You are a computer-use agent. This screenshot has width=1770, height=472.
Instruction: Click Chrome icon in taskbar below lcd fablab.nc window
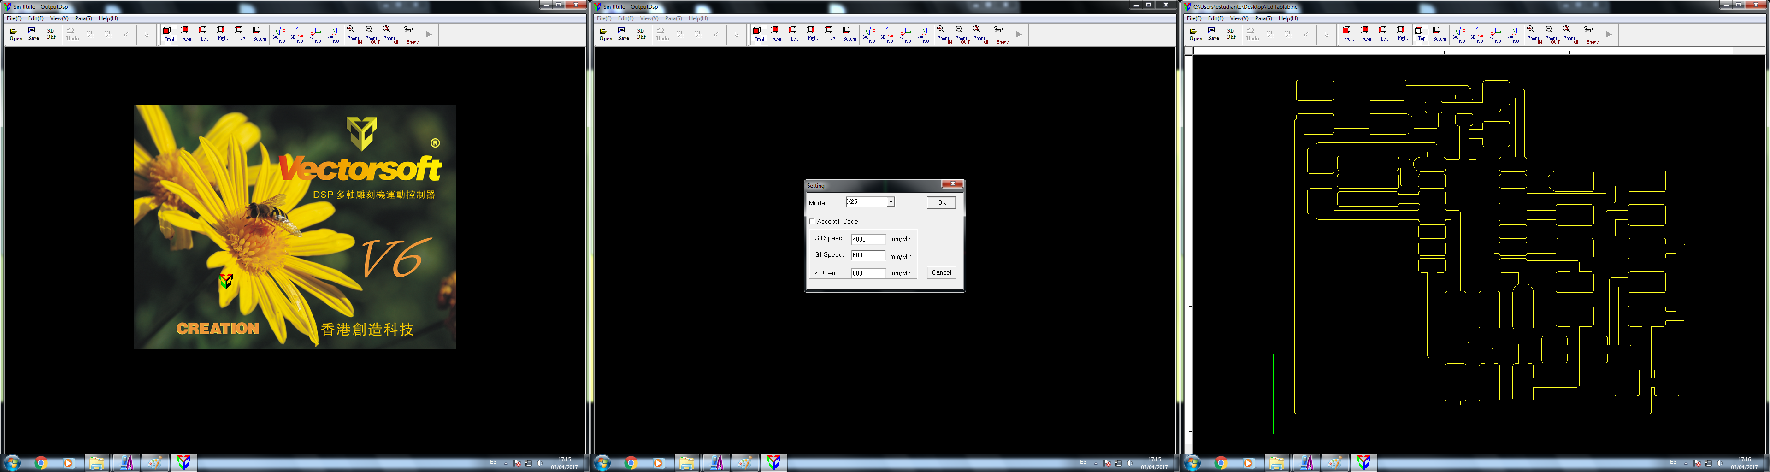click(x=1220, y=463)
